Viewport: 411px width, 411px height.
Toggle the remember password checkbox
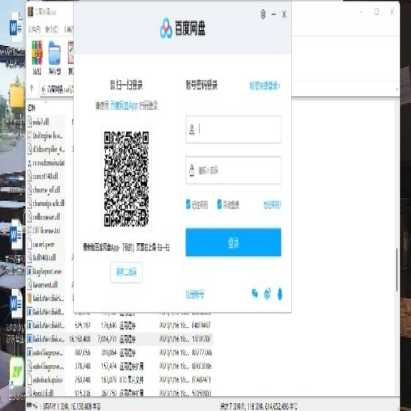[188, 204]
